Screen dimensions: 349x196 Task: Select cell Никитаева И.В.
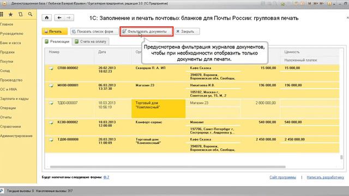tap(202, 85)
